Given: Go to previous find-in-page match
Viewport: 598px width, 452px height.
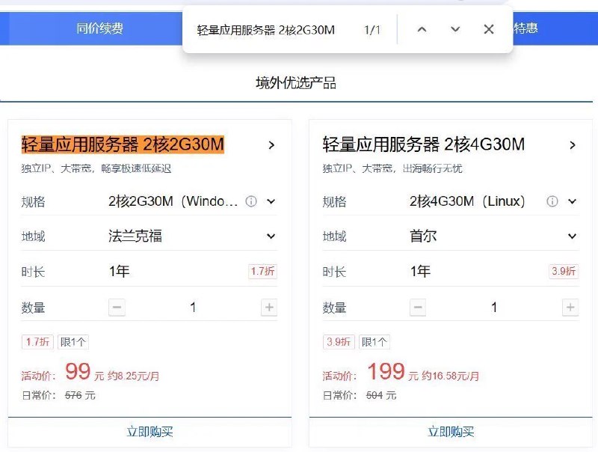Looking at the screenshot, I should point(422,29).
